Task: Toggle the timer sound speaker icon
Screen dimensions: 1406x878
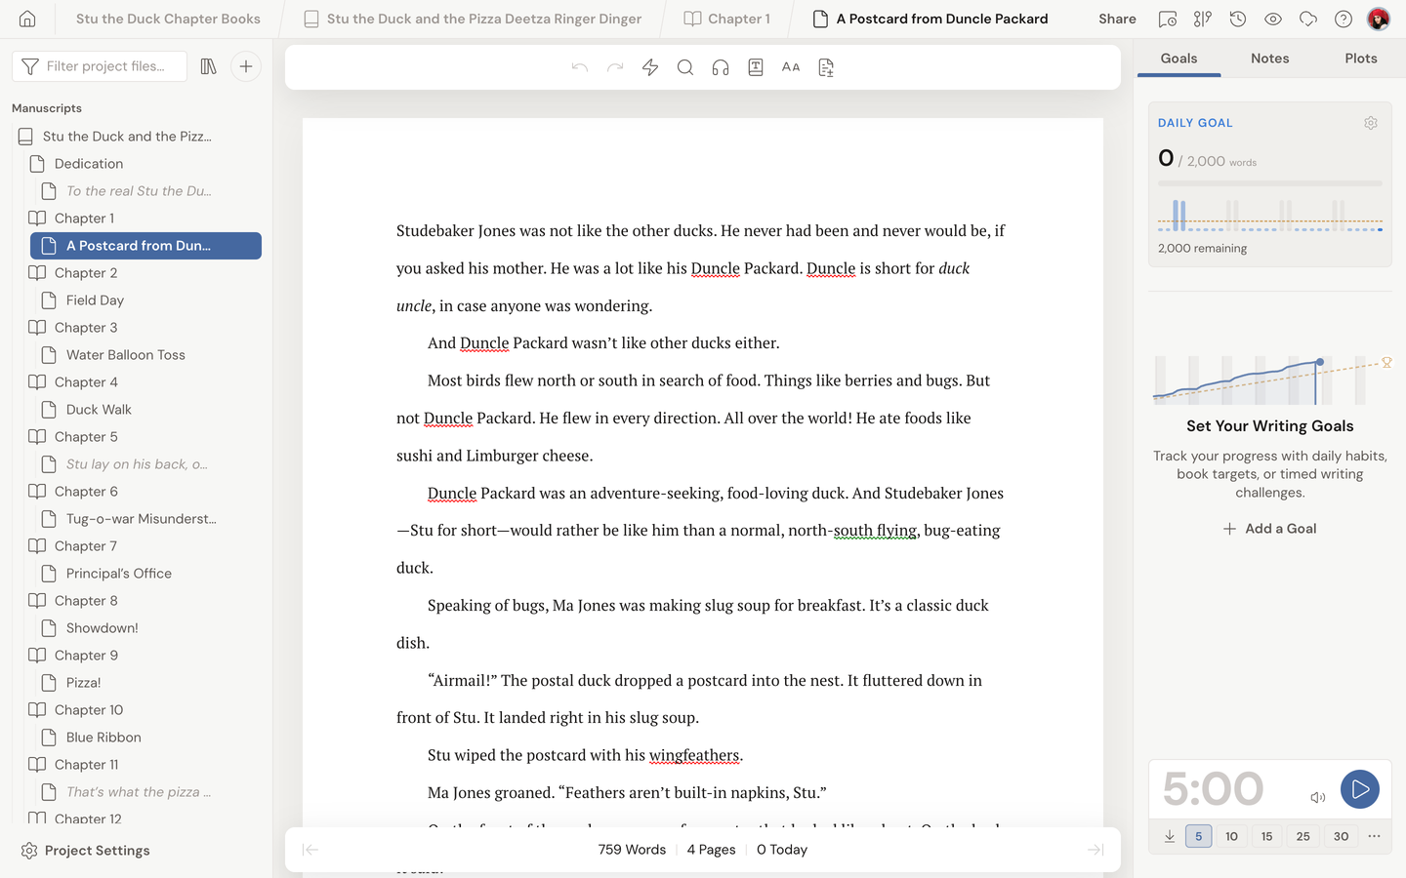Action: click(x=1317, y=797)
